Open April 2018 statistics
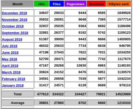This screenshot has height=109, width=133. (x=10, y=66)
